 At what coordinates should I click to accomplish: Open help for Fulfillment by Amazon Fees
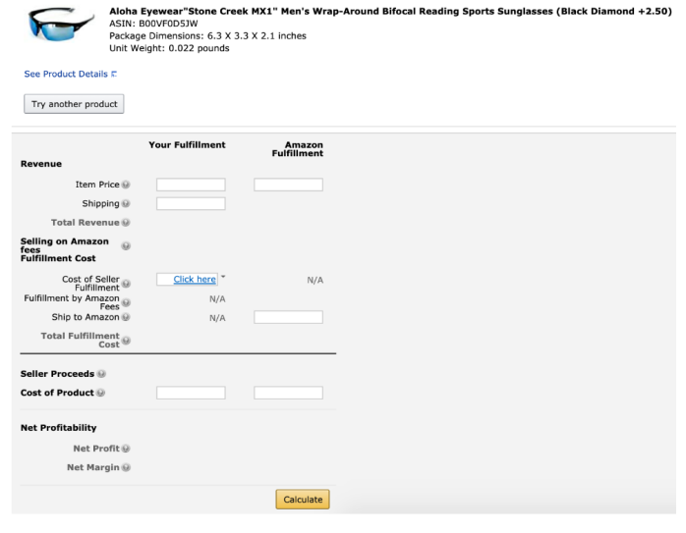pyautogui.click(x=126, y=302)
